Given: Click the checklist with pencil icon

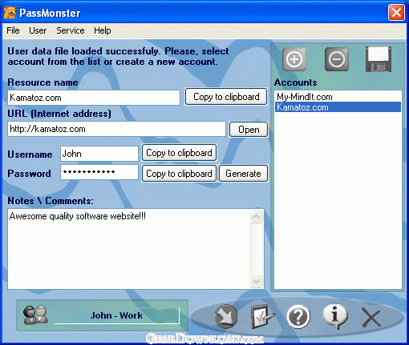Looking at the screenshot, I should tap(262, 316).
